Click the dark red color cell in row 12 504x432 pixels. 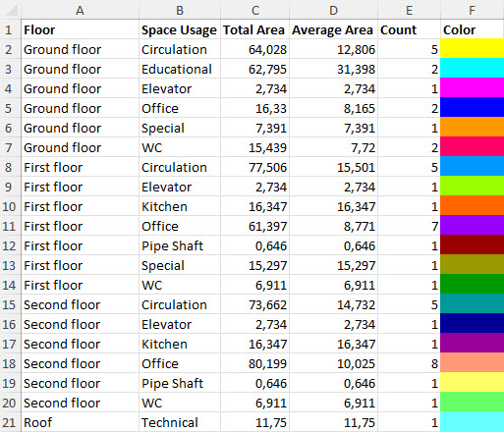472,245
